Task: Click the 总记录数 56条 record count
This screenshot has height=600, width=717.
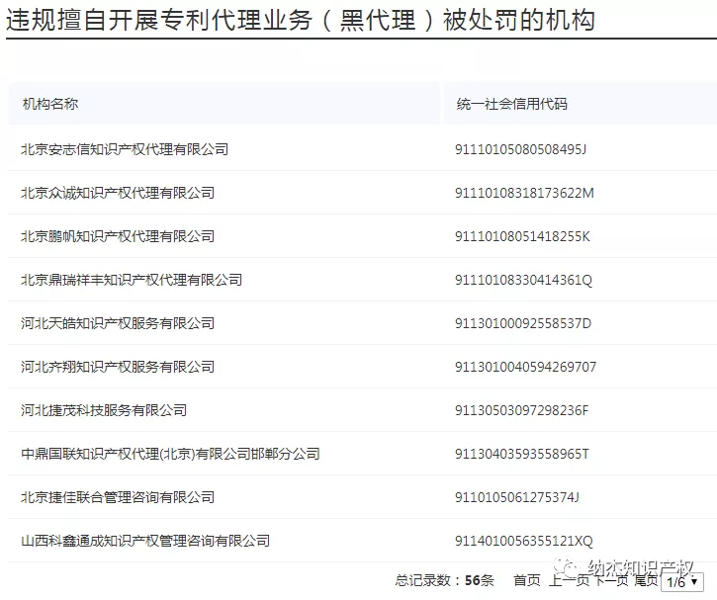Action: tap(444, 580)
